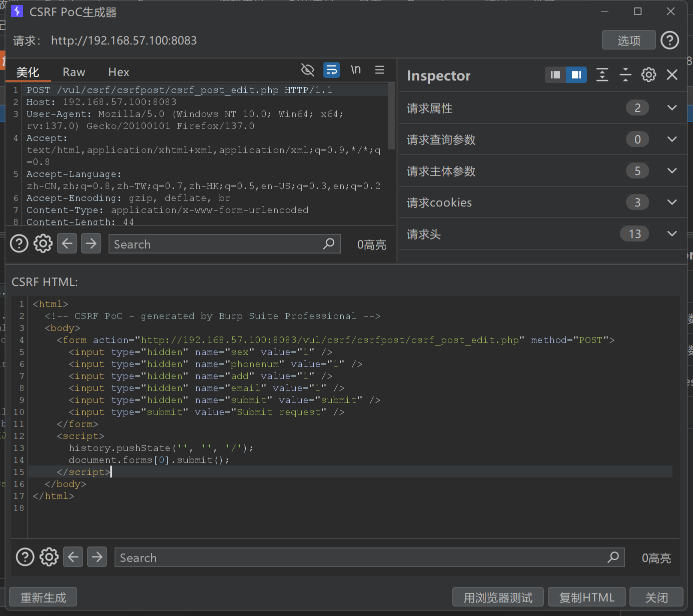The height and width of the screenshot is (616, 693).
Task: Click the 请求cookies label
Action: tap(439, 203)
